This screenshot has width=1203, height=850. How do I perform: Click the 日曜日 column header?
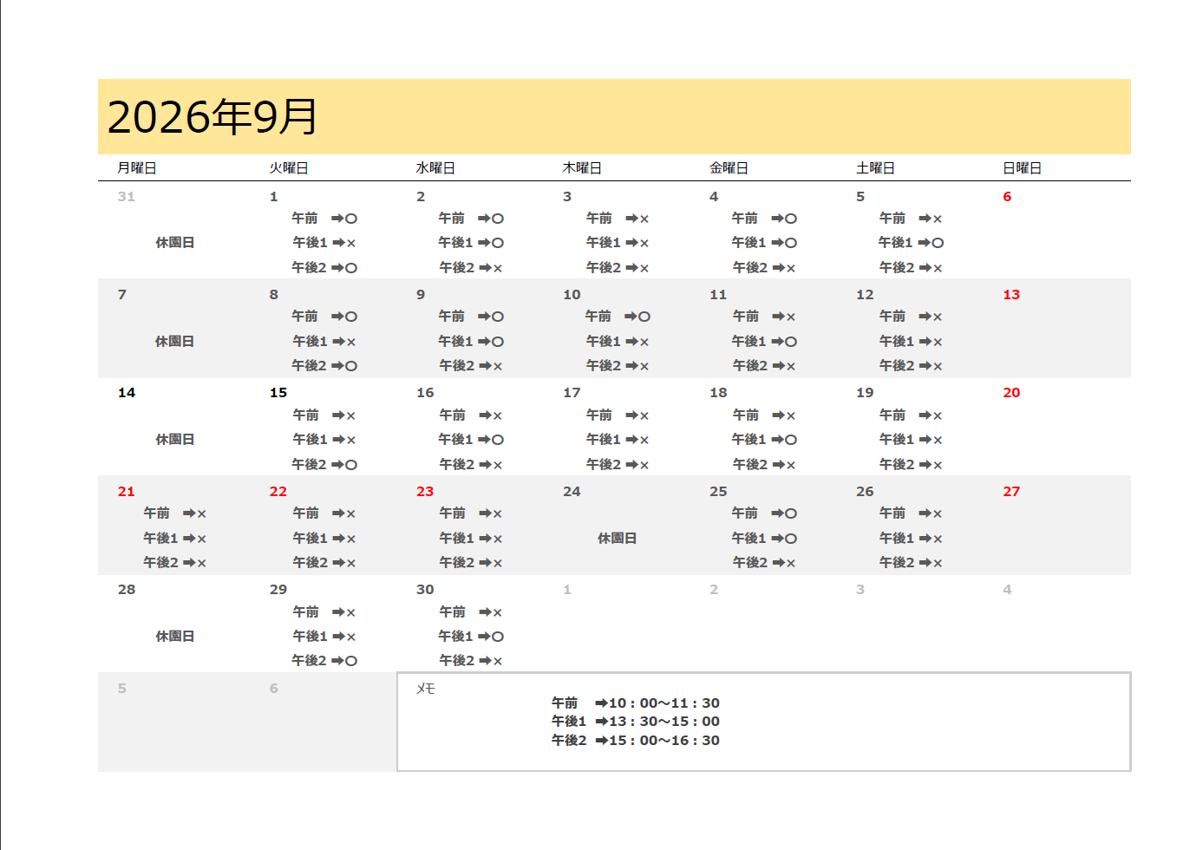pyautogui.click(x=1022, y=168)
